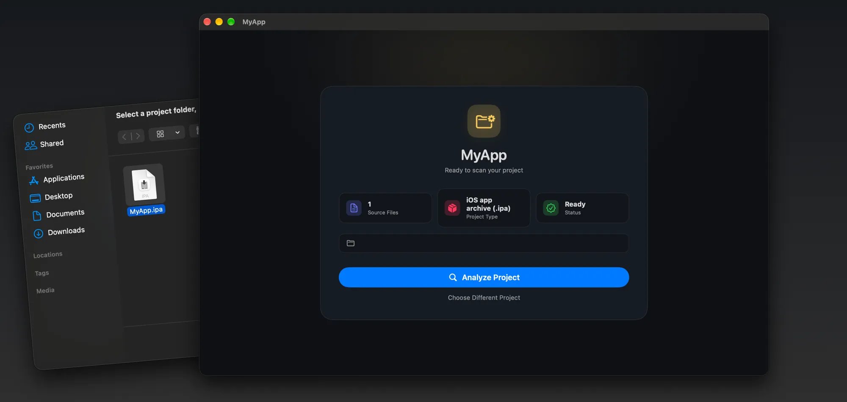Screen dimensions: 847x402
Task: Click the MyApp window title text
Action: point(254,22)
